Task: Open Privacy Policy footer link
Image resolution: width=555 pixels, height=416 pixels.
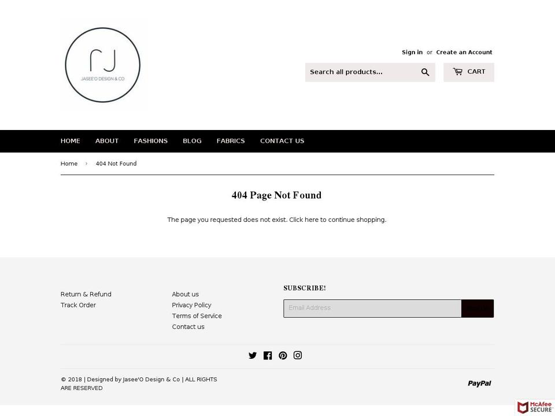Action: (191, 305)
